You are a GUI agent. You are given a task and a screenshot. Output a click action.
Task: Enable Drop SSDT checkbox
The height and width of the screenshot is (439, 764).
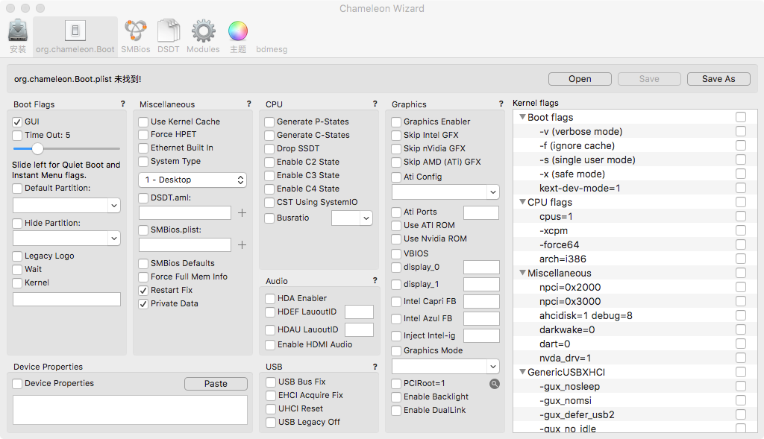[269, 148]
